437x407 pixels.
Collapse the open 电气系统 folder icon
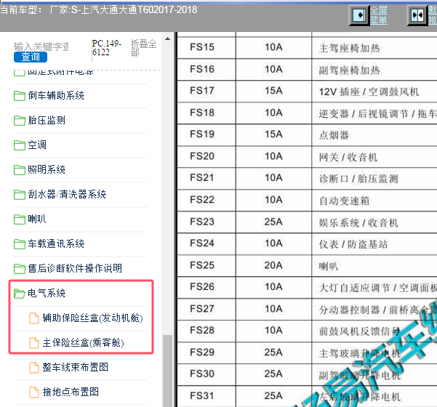20,294
